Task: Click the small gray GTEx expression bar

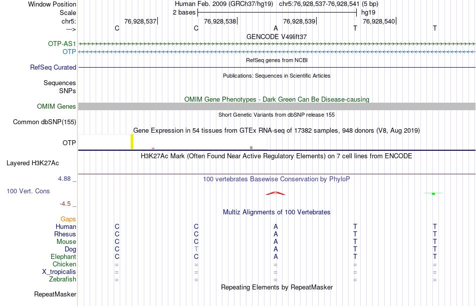Action: click(251, 148)
